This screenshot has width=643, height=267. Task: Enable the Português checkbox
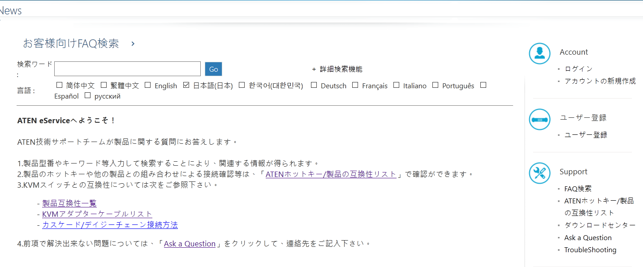click(435, 85)
